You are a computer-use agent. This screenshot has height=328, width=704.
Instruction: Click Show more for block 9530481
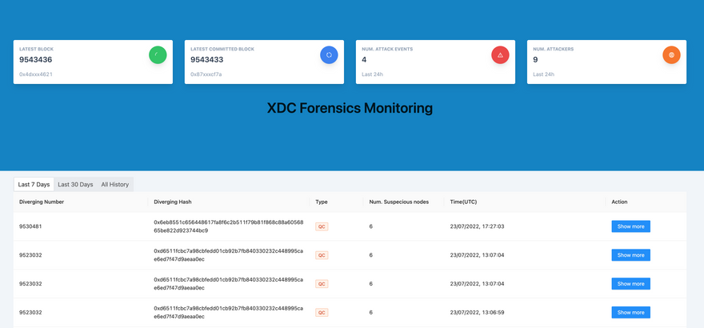point(630,226)
